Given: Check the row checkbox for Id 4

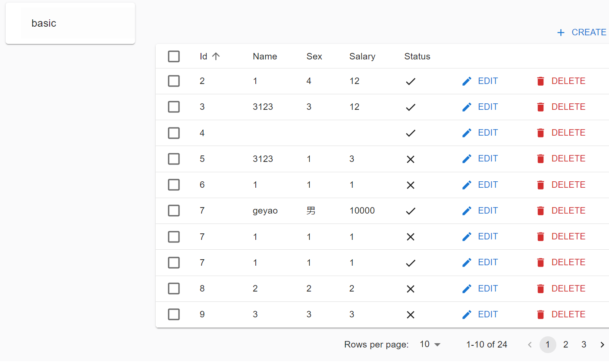Looking at the screenshot, I should (174, 133).
